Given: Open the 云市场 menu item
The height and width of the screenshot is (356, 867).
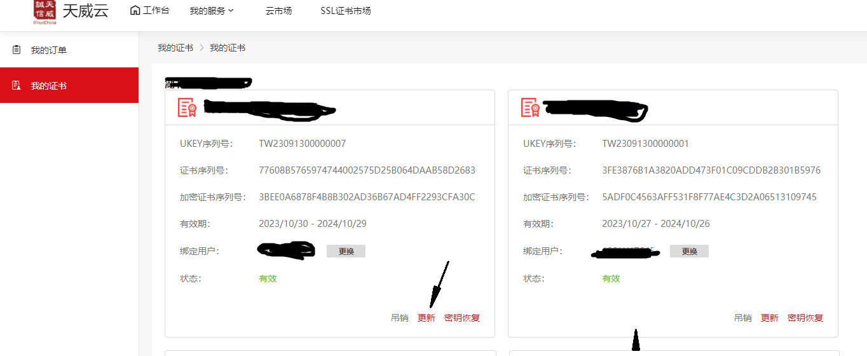Looking at the screenshot, I should click(x=278, y=11).
